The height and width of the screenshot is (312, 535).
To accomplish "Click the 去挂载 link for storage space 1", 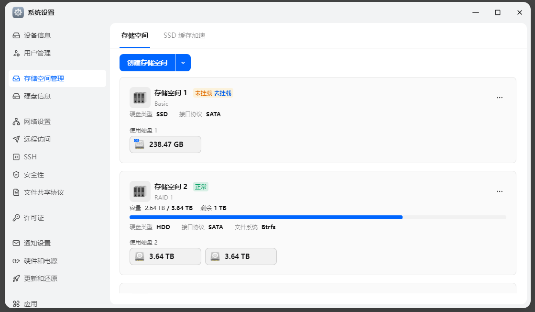I will click(223, 93).
